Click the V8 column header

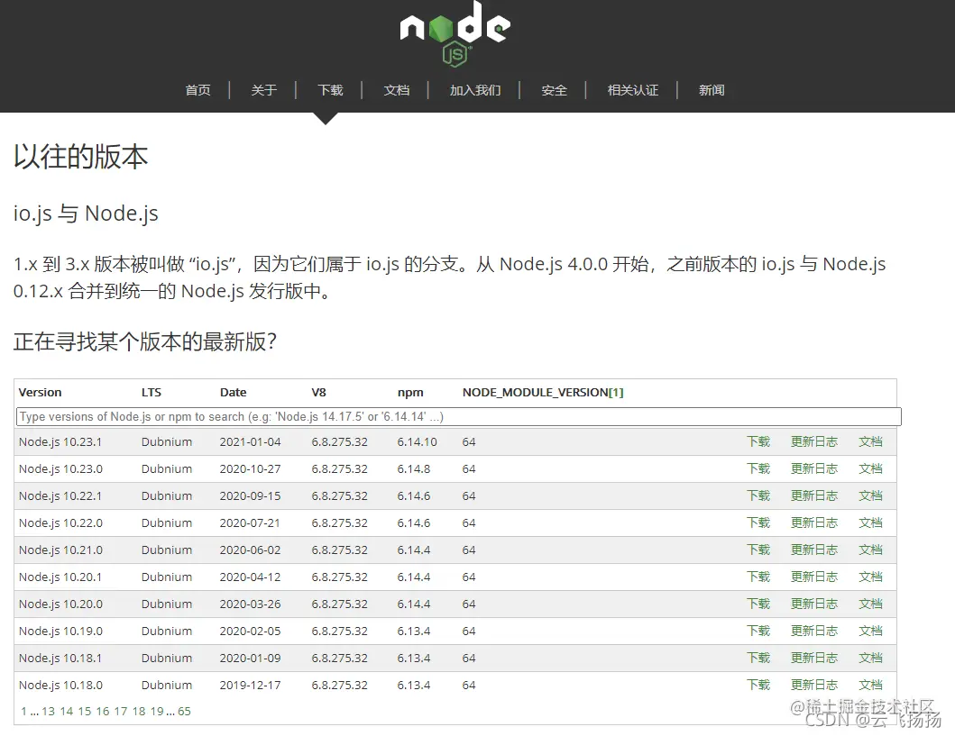coord(318,393)
